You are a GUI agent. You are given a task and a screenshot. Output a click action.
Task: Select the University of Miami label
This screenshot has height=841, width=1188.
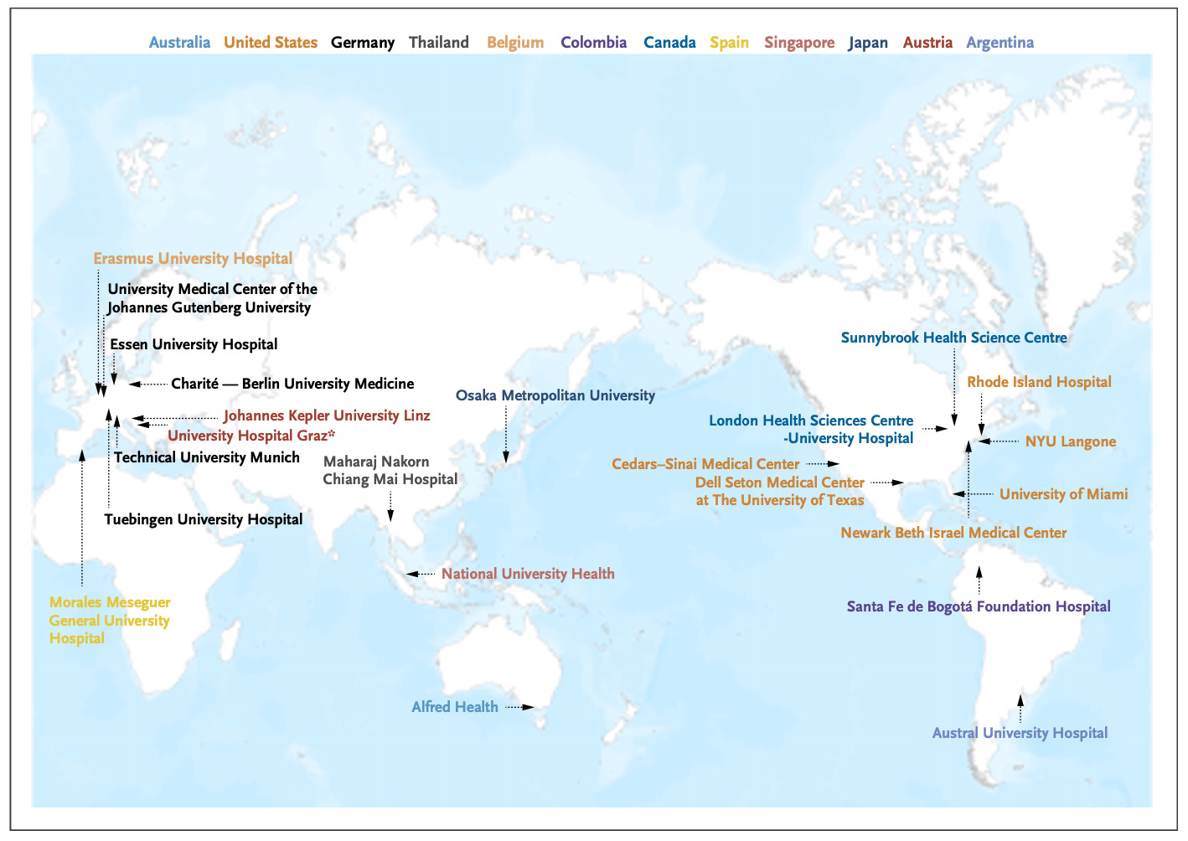click(1063, 494)
